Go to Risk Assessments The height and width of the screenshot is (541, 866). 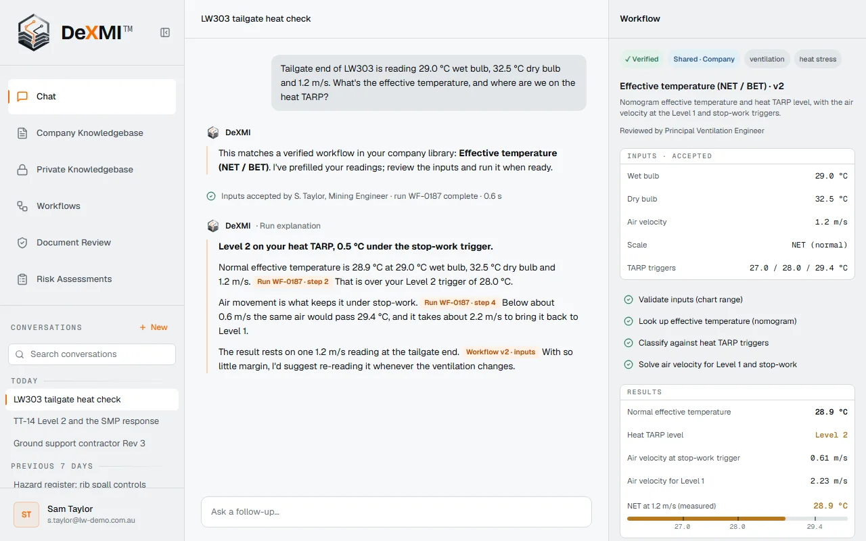pyautogui.click(x=92, y=279)
